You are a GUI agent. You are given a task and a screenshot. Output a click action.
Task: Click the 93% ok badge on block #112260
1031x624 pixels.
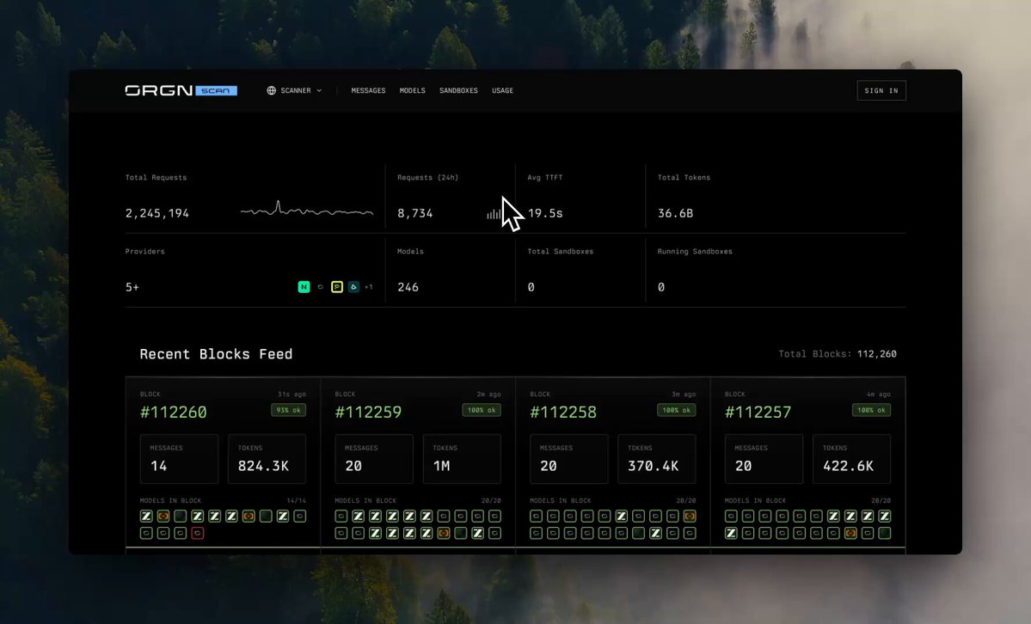[x=288, y=410]
